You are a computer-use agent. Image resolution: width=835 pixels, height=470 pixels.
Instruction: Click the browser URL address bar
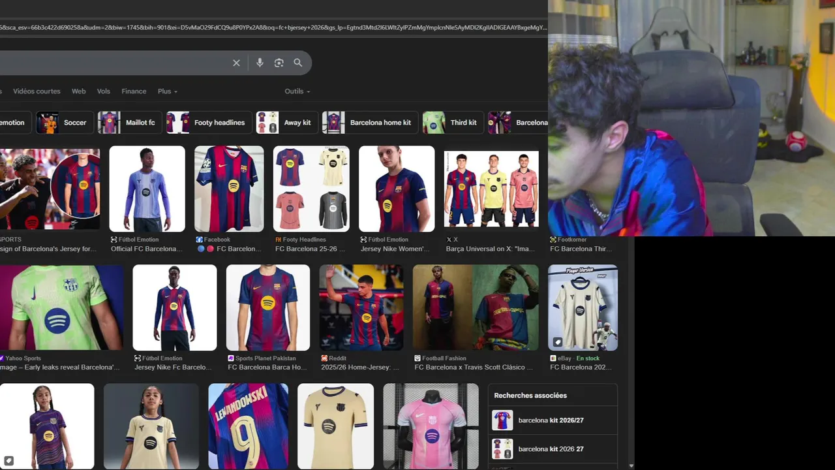(x=273, y=27)
